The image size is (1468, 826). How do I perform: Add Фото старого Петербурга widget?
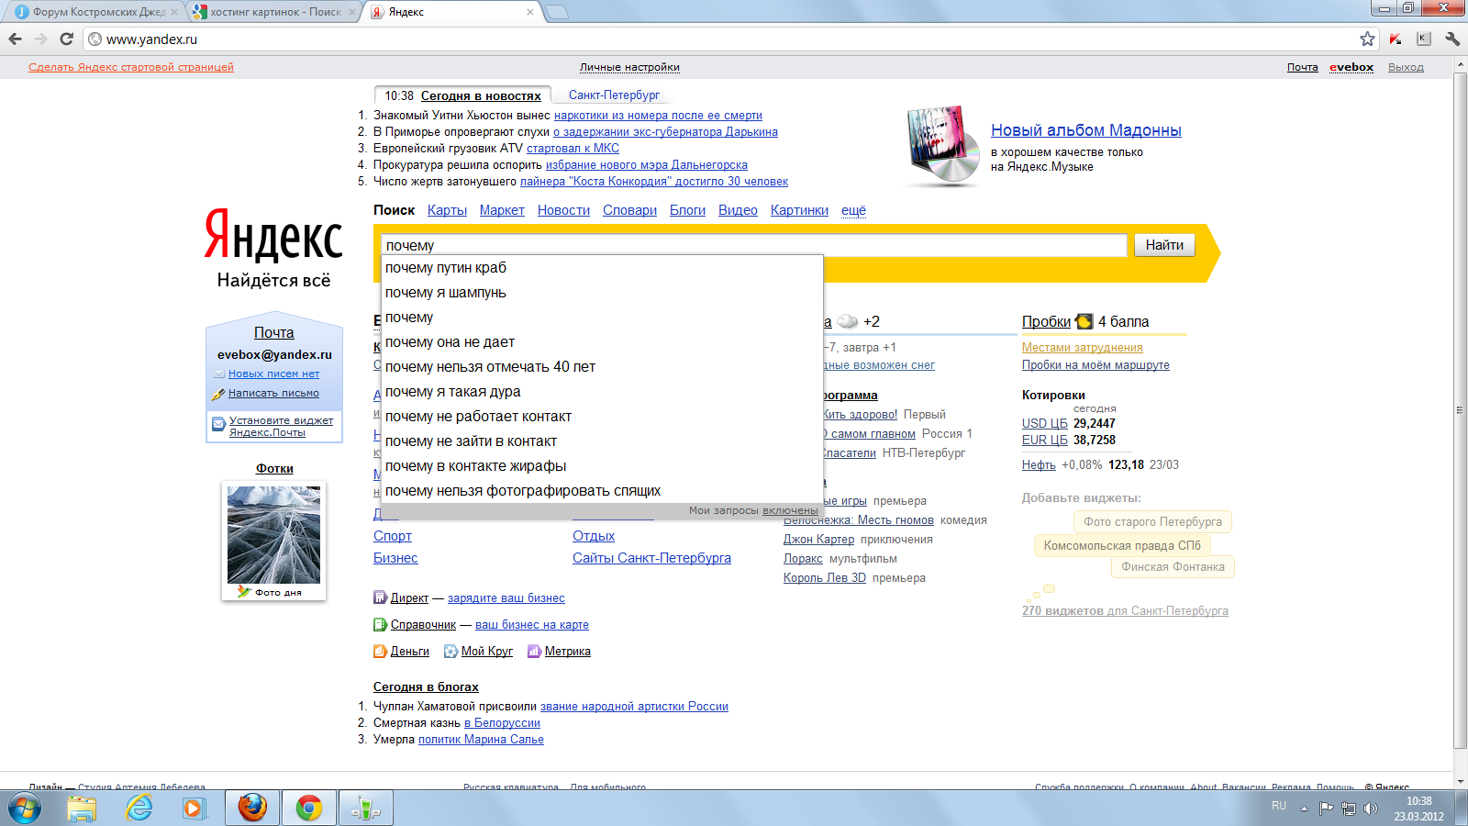click(x=1152, y=521)
